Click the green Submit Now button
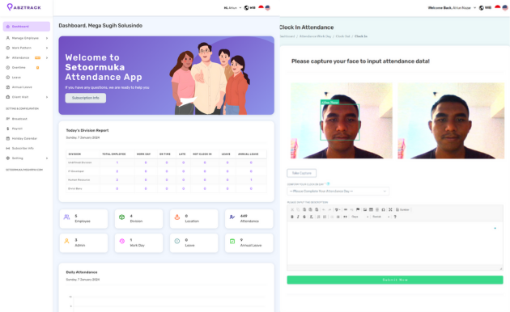Screen dimensions: 510x312 [395, 280]
